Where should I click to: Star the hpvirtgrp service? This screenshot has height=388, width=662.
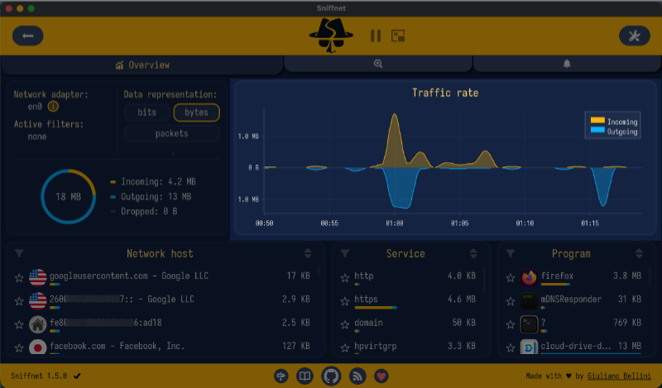[x=345, y=348]
